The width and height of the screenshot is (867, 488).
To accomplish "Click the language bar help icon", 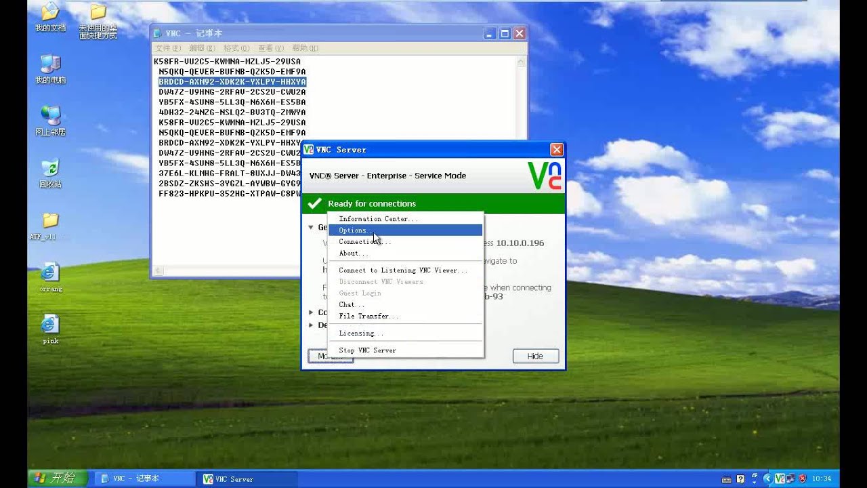I will [x=740, y=479].
